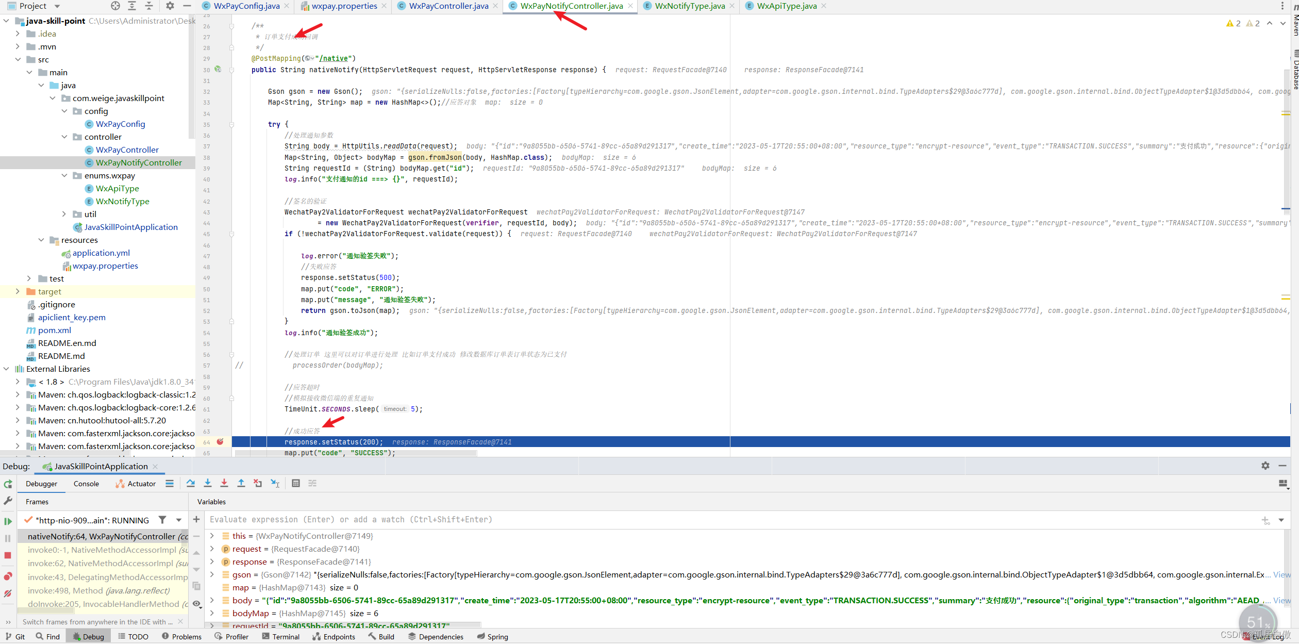The width and height of the screenshot is (1299, 644).
Task: Select the nativeNotify:64 stack frame
Action: click(x=103, y=536)
